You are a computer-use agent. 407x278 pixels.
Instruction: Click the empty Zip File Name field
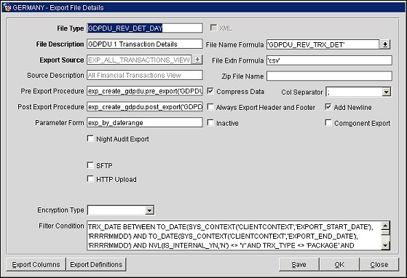click(x=329, y=76)
